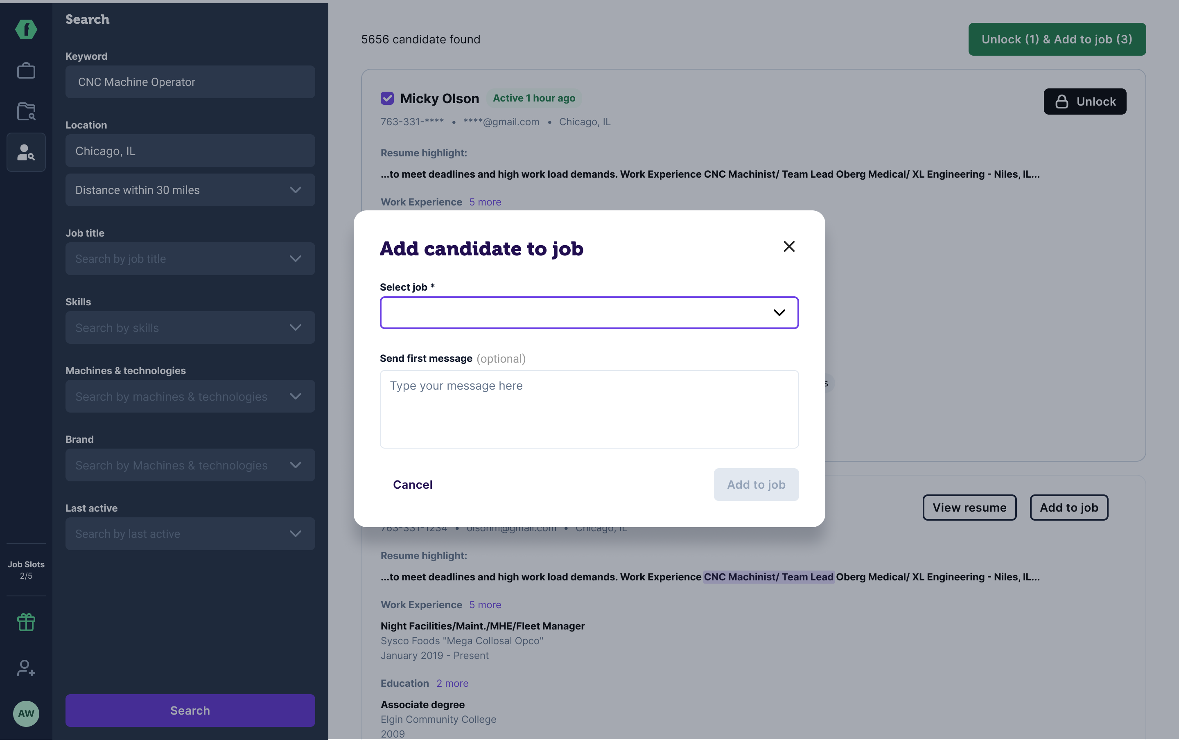Click the add user icon in sidebar

click(x=26, y=668)
